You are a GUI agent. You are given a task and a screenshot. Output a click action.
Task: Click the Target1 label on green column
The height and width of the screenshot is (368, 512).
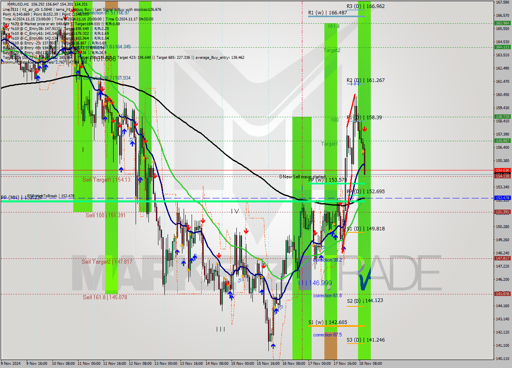coord(330,144)
